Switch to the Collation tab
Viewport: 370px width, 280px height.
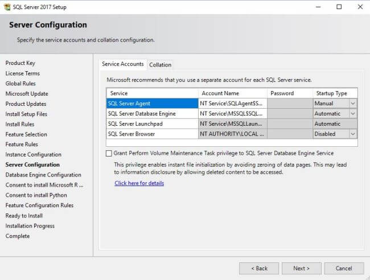click(160, 65)
